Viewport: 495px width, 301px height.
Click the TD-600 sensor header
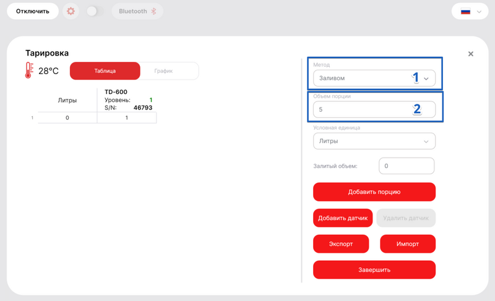pos(116,92)
